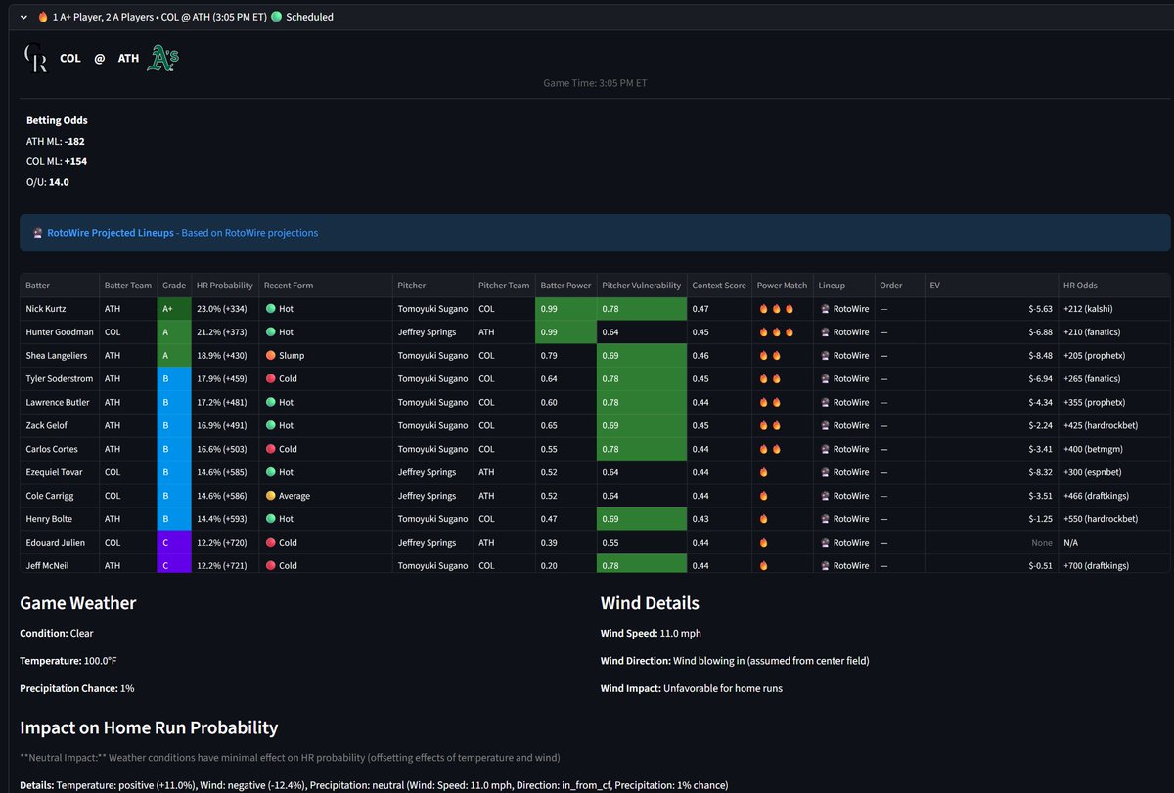Click Lawrence Butler green Hot indicator

tap(269, 402)
